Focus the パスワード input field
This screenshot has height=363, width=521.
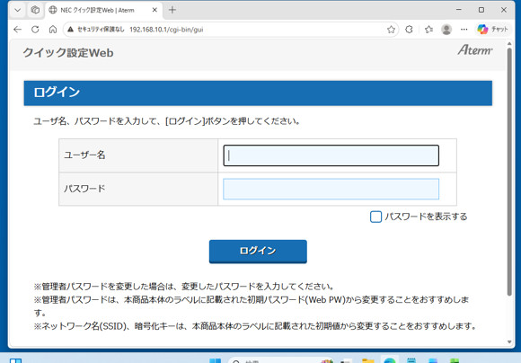tap(331, 190)
